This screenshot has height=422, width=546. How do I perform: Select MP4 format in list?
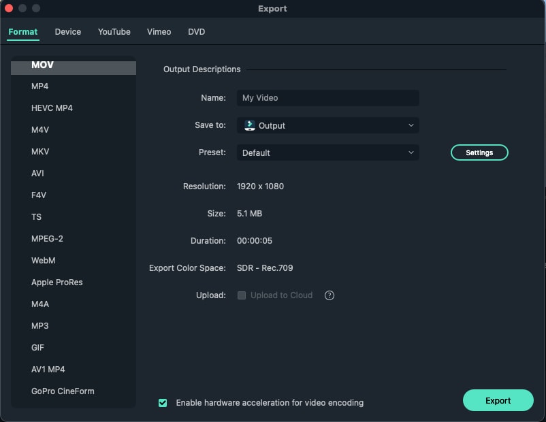click(40, 86)
